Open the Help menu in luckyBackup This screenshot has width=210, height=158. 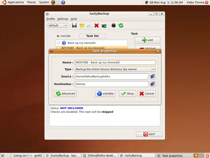click(x=74, y=19)
